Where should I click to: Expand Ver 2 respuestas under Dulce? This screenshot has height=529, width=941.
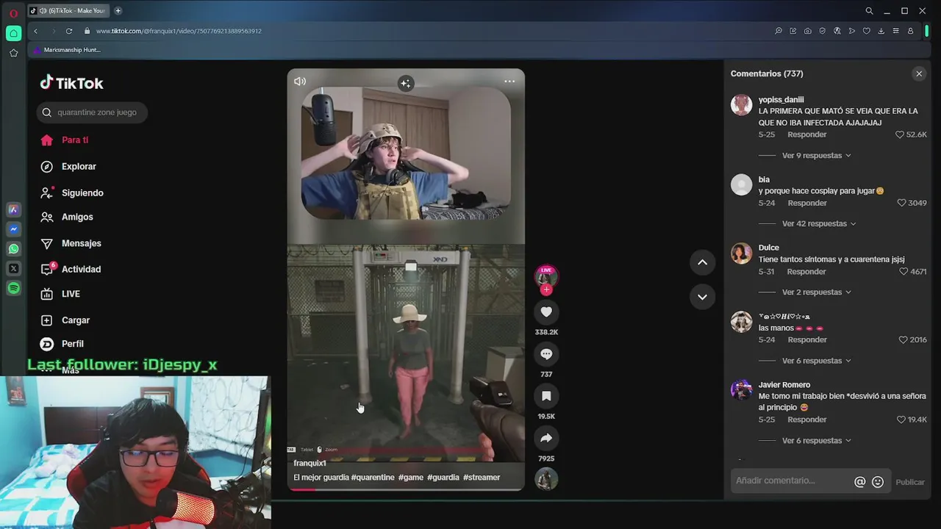point(816,292)
